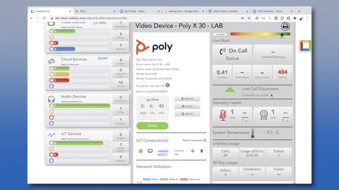Click the red-to-green health gradient bar
Screen dimensions: 339x190
pos(260,34)
